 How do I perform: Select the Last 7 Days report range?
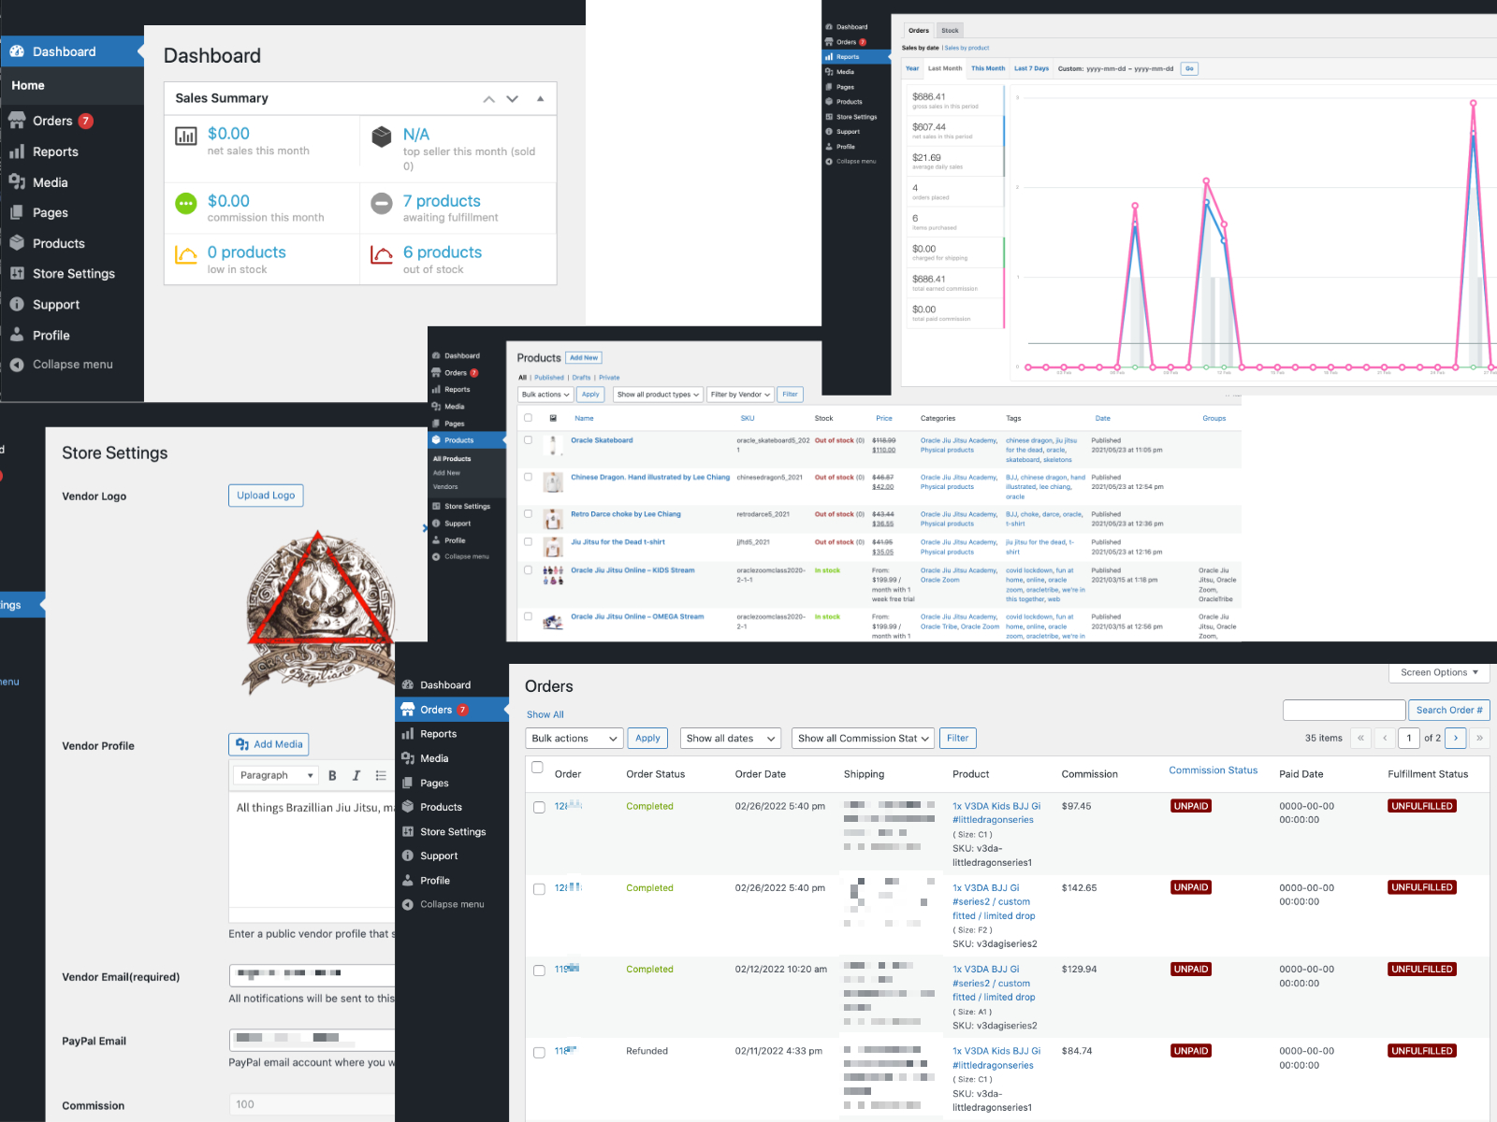click(x=1031, y=68)
